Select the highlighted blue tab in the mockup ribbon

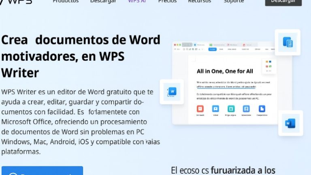point(213,49)
